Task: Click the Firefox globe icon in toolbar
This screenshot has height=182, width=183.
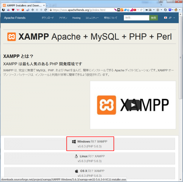Action: pyautogui.click(x=3, y=10)
